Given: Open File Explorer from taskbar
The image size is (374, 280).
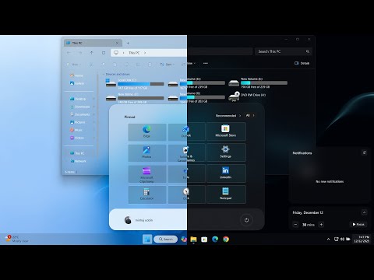Looking at the screenshot, I should [x=193, y=239].
